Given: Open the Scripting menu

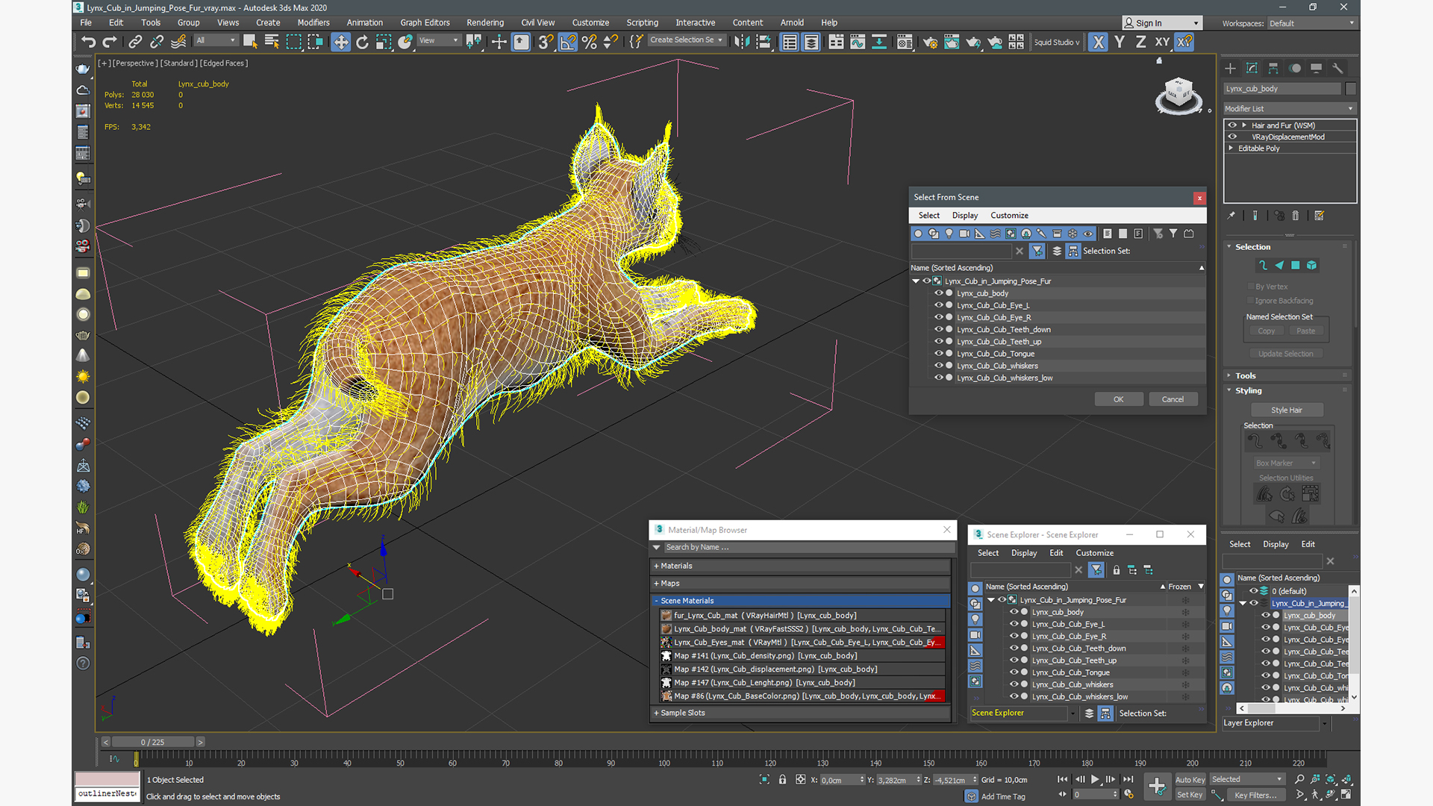Looking at the screenshot, I should tap(642, 22).
